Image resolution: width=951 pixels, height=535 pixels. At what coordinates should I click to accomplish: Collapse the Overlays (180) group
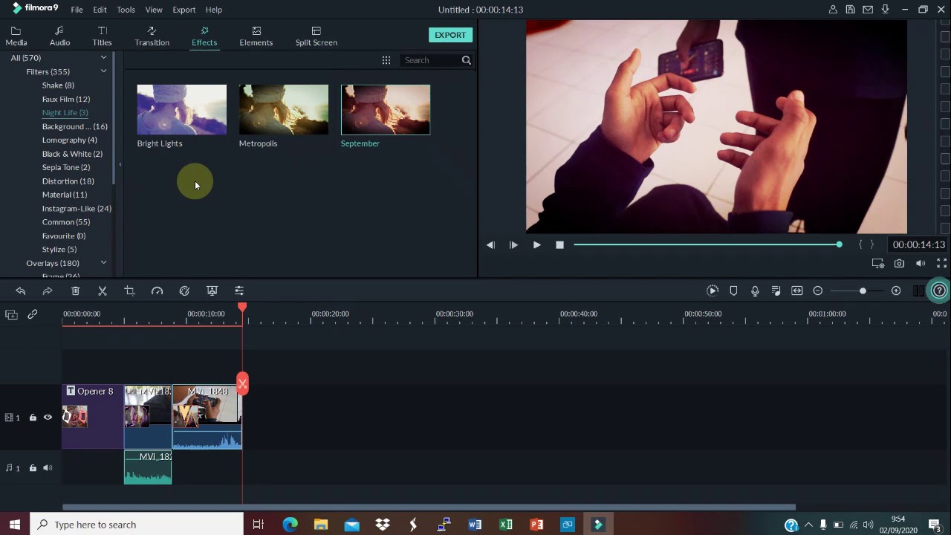point(103,263)
